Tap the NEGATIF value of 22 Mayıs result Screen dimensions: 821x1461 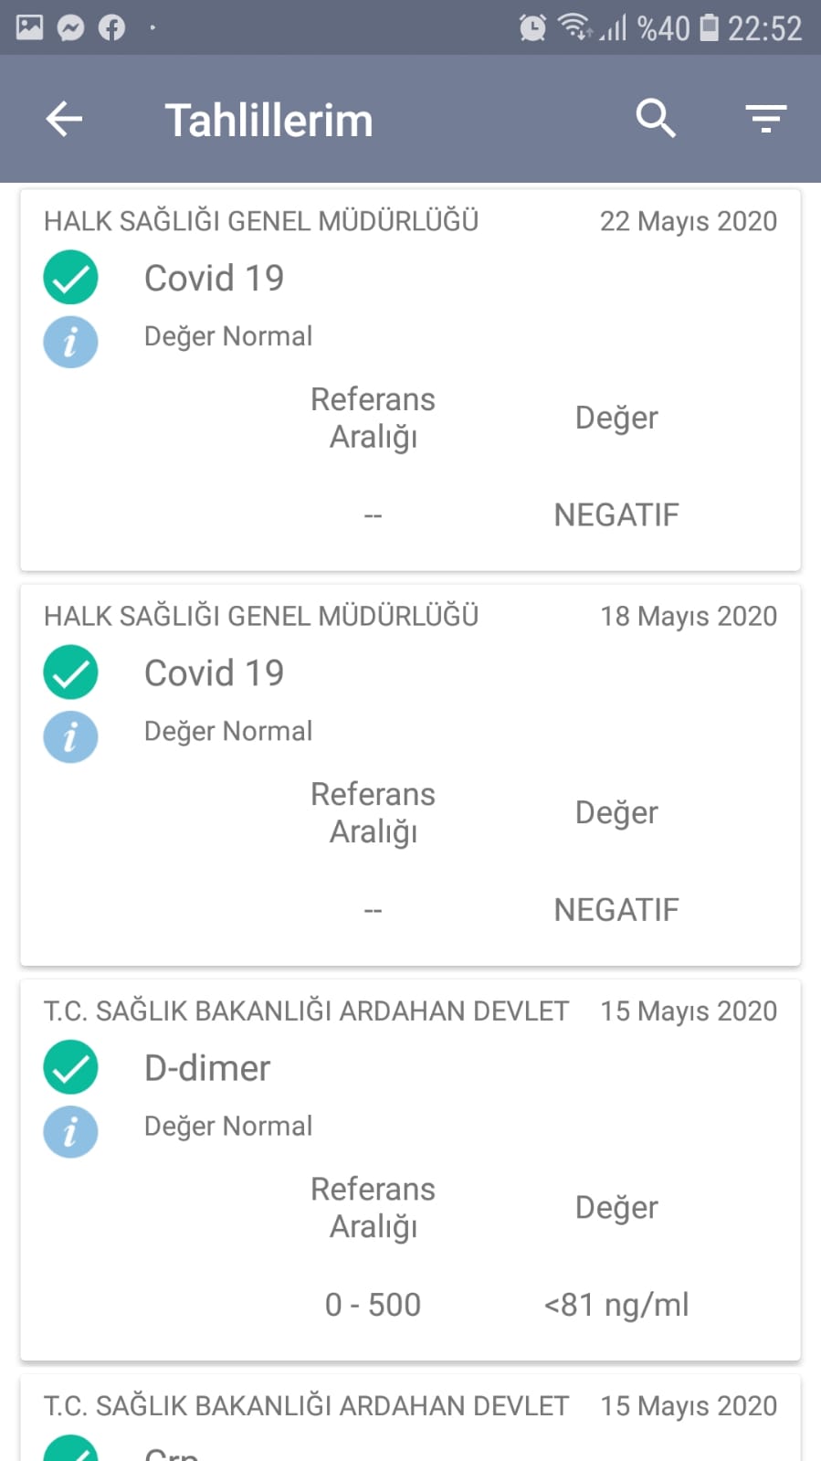616,515
